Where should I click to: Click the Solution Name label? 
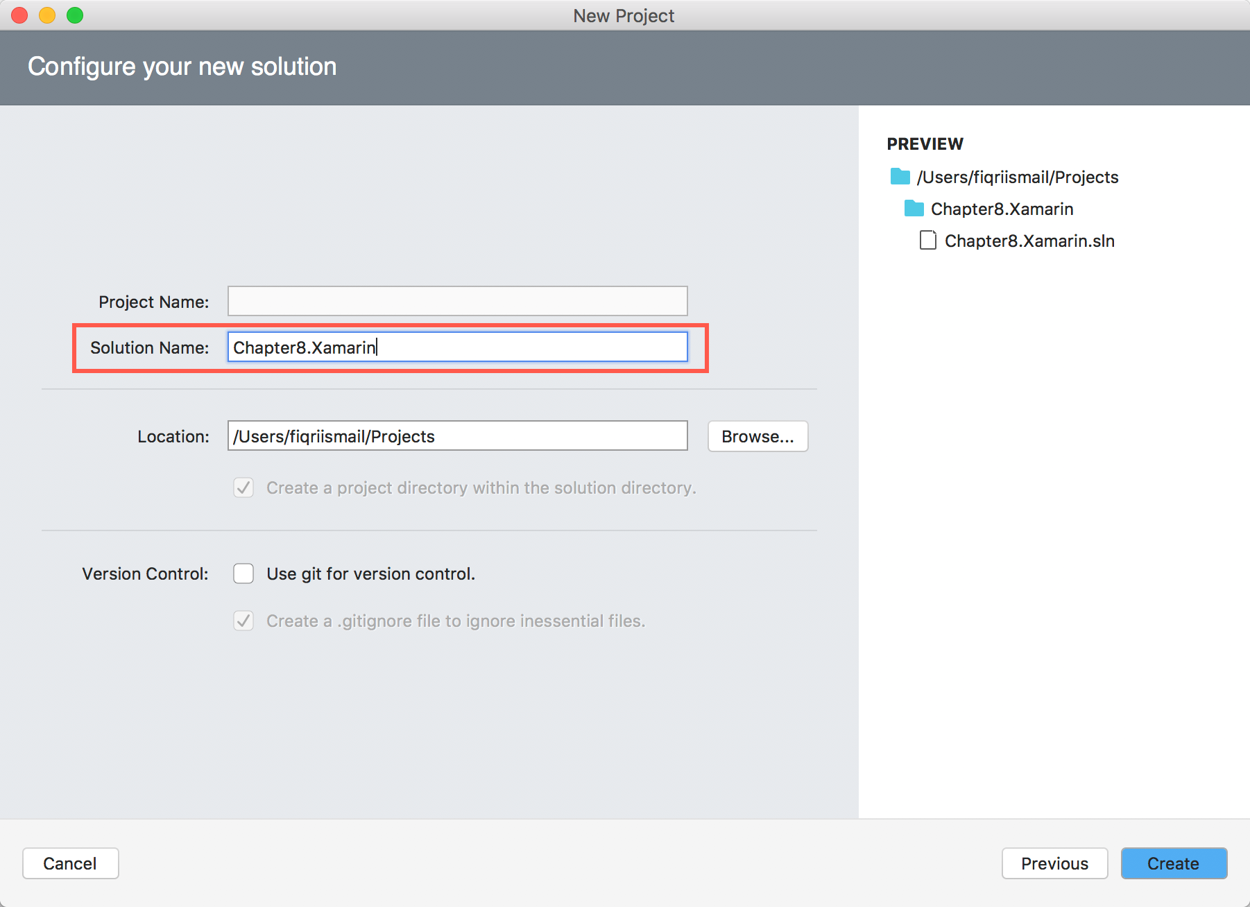(x=149, y=347)
